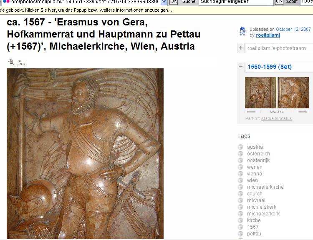Open October 12, 2007 upload date
Image resolution: width=313 pixels, height=240 pixels.
(293, 29)
